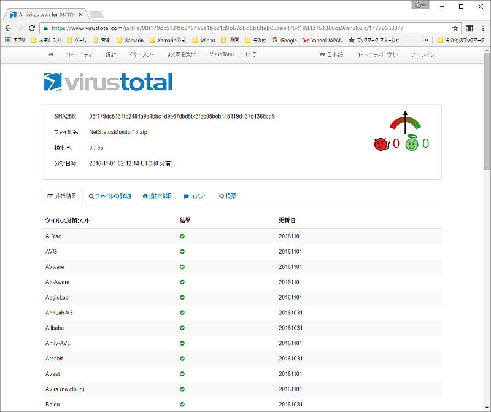
Task: Close the Antivirus scan browser tab
Action: point(80,14)
